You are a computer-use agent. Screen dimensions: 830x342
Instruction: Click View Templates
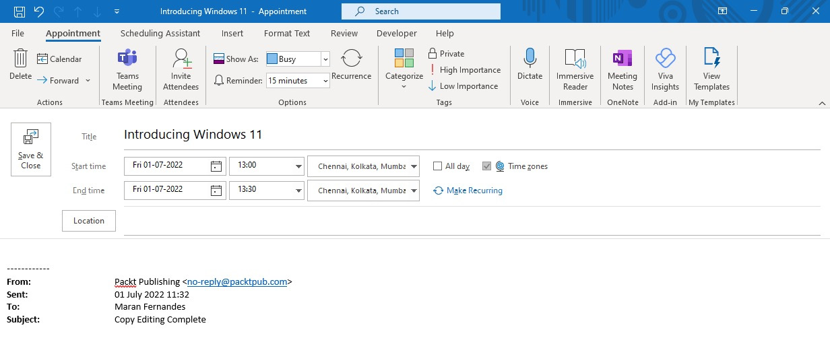711,69
